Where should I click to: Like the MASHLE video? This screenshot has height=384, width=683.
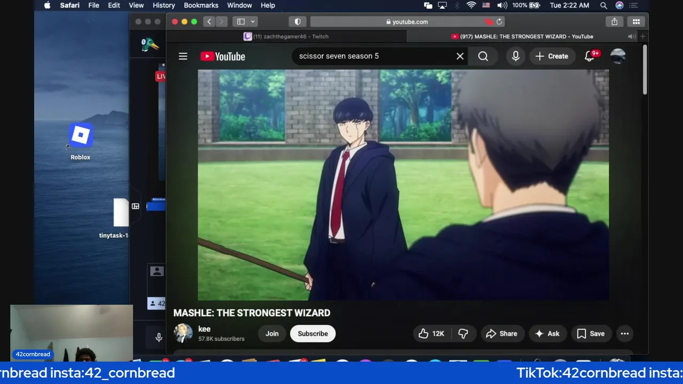click(431, 333)
